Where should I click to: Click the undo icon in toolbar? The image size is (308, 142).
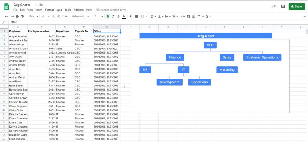(x=7, y=17)
